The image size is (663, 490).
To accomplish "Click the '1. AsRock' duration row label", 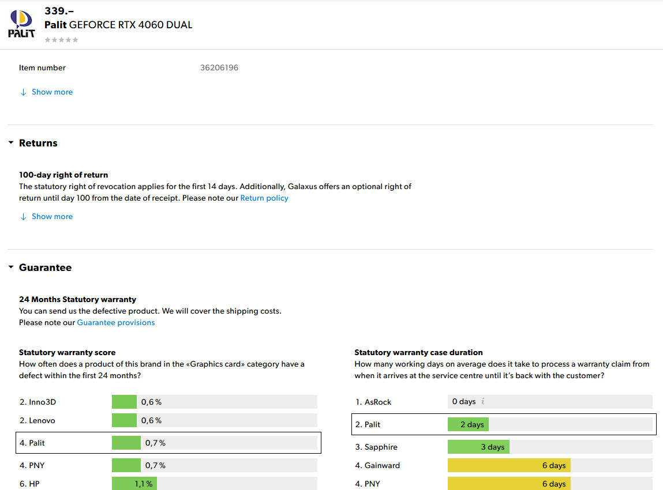I will tap(373, 402).
